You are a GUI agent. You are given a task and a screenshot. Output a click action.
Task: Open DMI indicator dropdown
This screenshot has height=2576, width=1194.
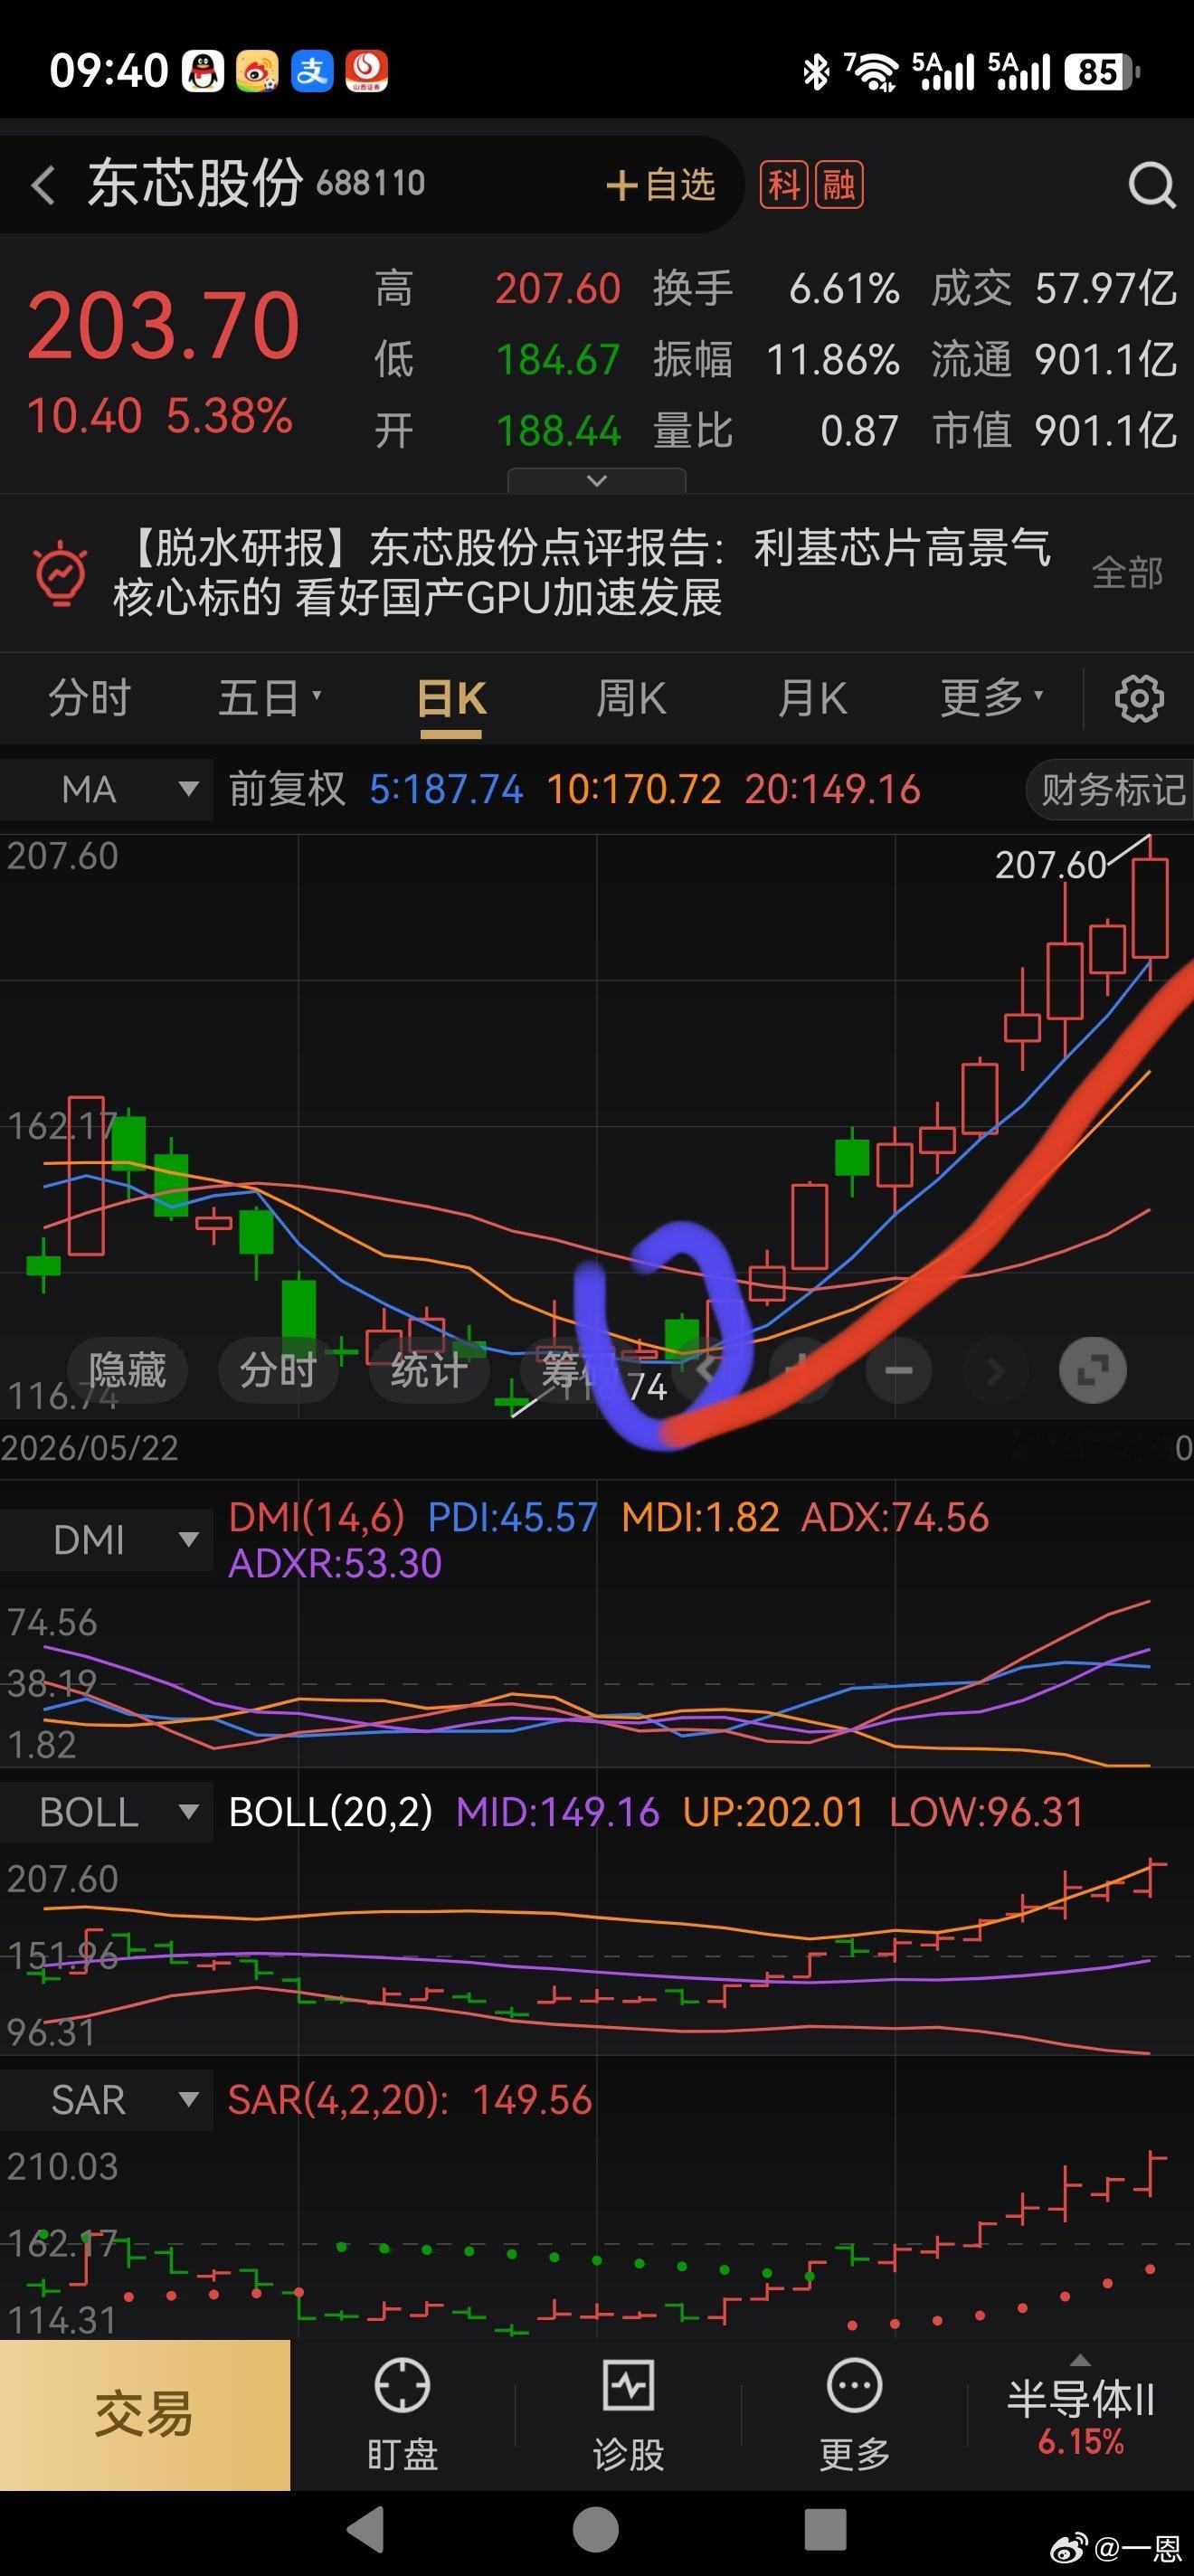coord(106,1540)
